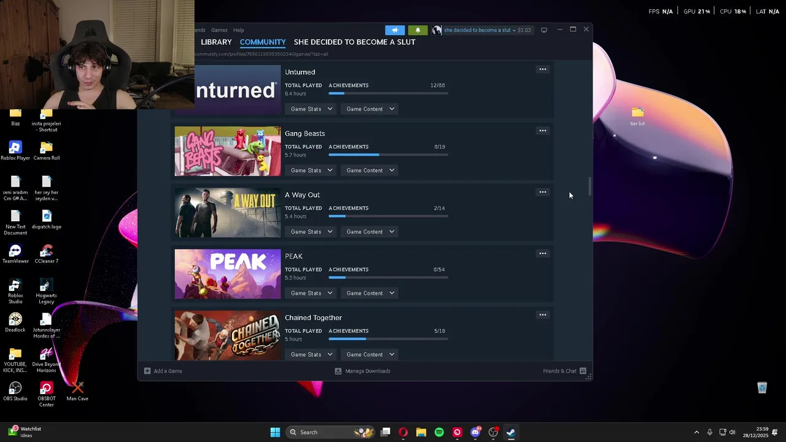Select the Recycle Bin on desktop
The image size is (786, 442).
[762, 387]
